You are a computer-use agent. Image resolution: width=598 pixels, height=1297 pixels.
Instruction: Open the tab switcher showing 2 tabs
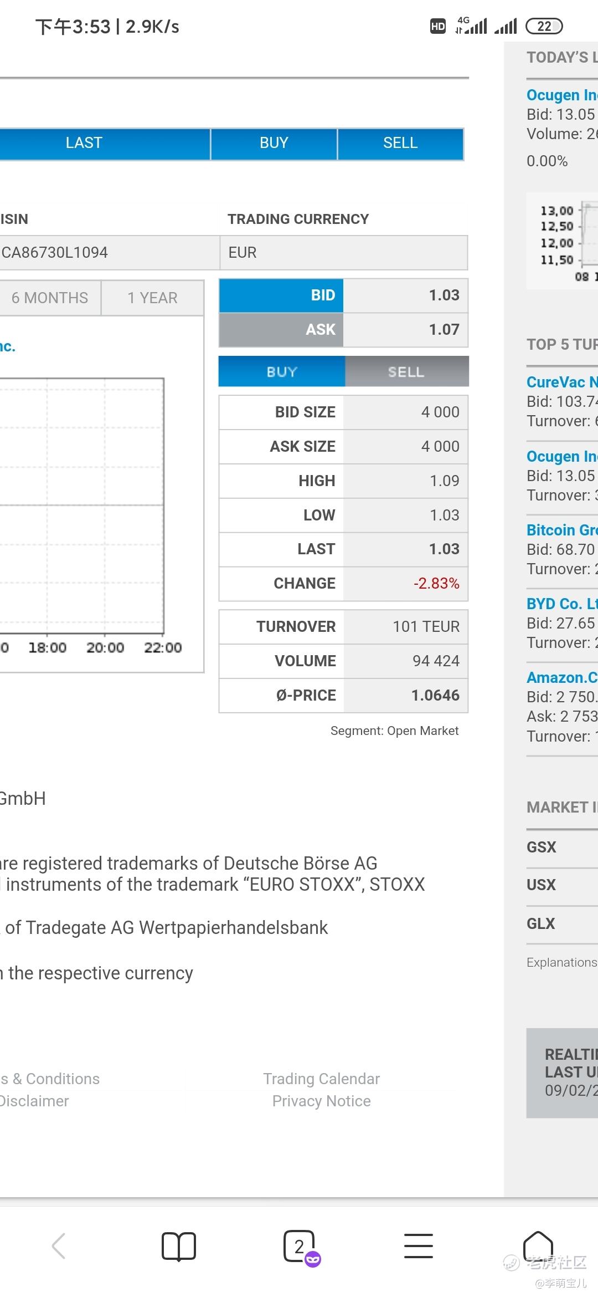tap(301, 1247)
